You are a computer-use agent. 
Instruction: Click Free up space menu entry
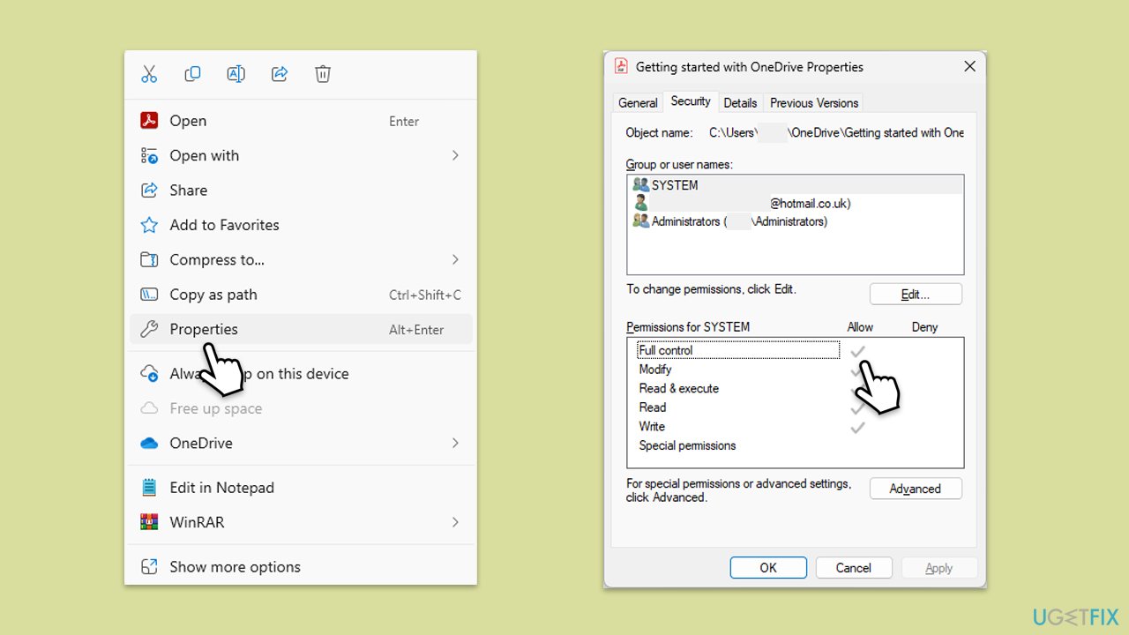(x=301, y=408)
